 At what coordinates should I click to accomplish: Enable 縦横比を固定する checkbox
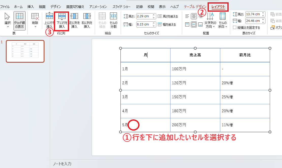(x=235, y=27)
